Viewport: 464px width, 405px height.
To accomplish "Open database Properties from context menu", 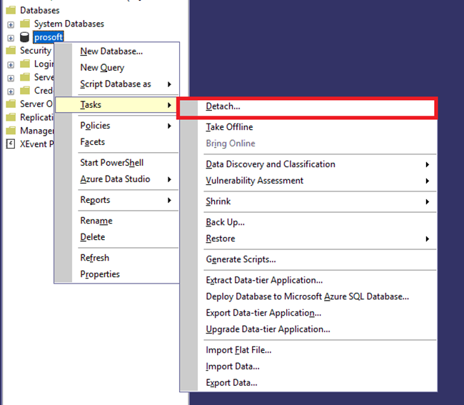I will pyautogui.click(x=100, y=274).
